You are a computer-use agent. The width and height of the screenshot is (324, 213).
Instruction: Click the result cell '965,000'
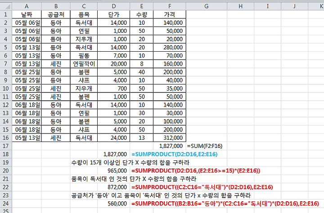[x=114, y=171]
